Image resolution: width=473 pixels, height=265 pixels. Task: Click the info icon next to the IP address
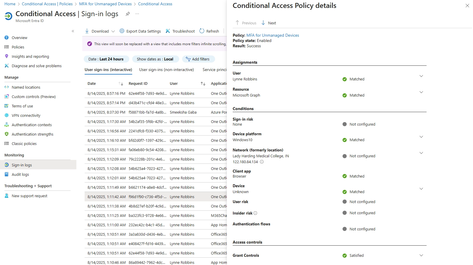(262, 162)
